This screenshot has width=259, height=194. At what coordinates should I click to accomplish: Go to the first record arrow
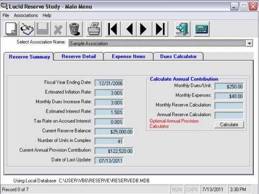113,29
